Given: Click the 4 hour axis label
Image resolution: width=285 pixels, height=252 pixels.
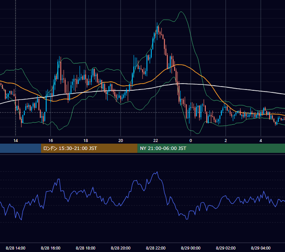Looking at the screenshot, I should click(261, 140).
